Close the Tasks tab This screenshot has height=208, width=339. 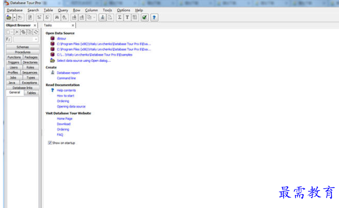tap(73, 25)
